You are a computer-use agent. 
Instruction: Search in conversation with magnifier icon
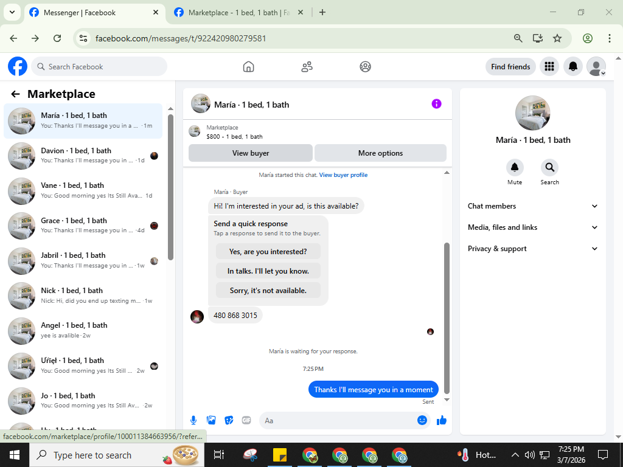pos(549,168)
